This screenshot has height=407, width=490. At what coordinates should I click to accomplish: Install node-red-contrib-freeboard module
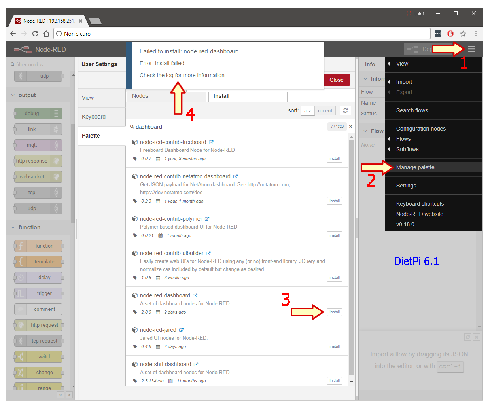[335, 159]
